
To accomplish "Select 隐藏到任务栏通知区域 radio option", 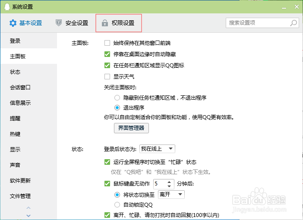I will 117,98.
